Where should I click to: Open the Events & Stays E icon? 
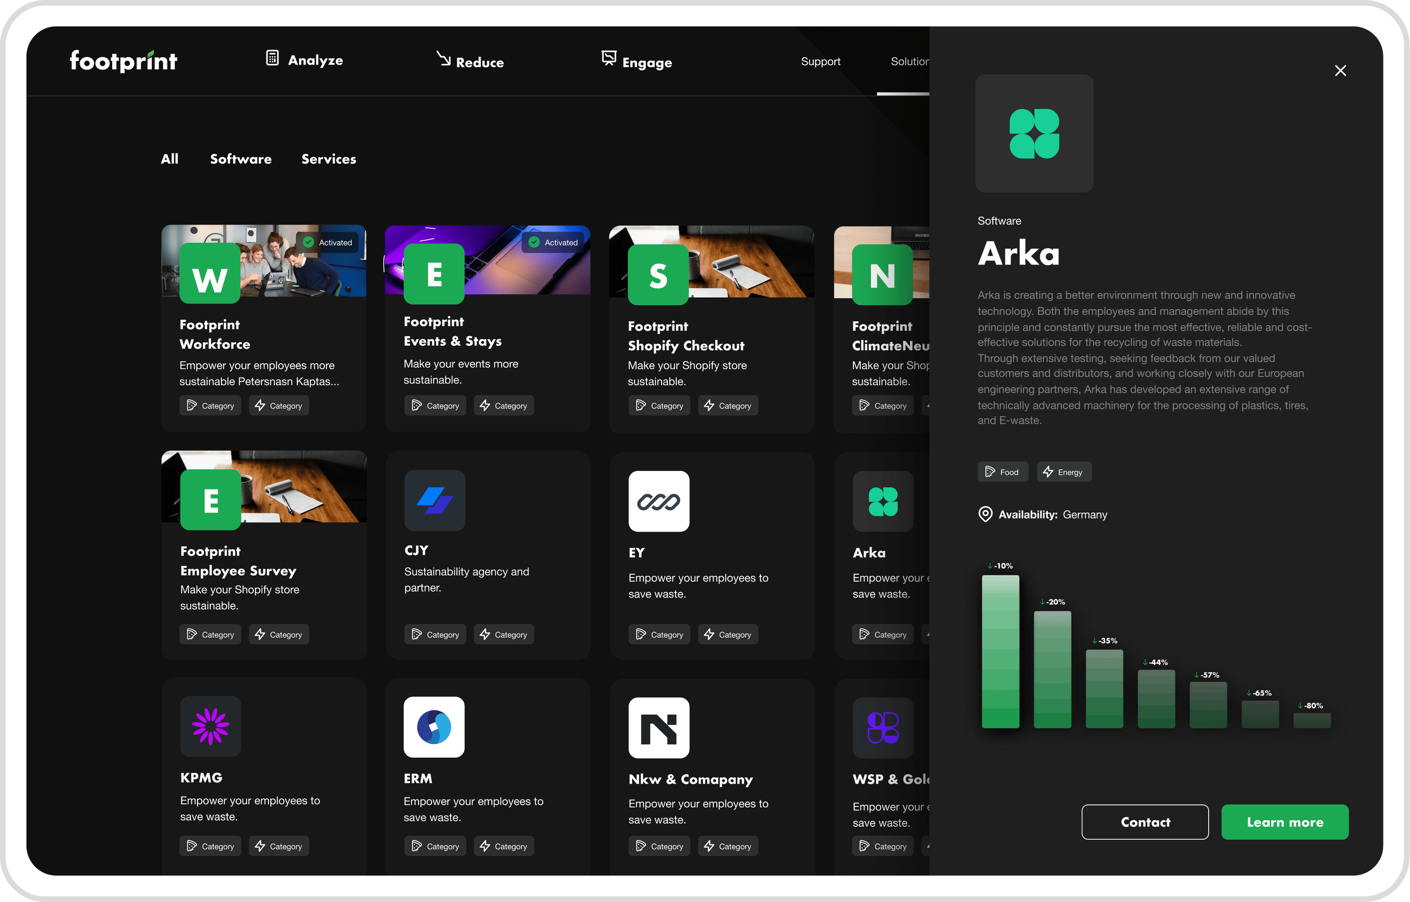click(x=434, y=274)
